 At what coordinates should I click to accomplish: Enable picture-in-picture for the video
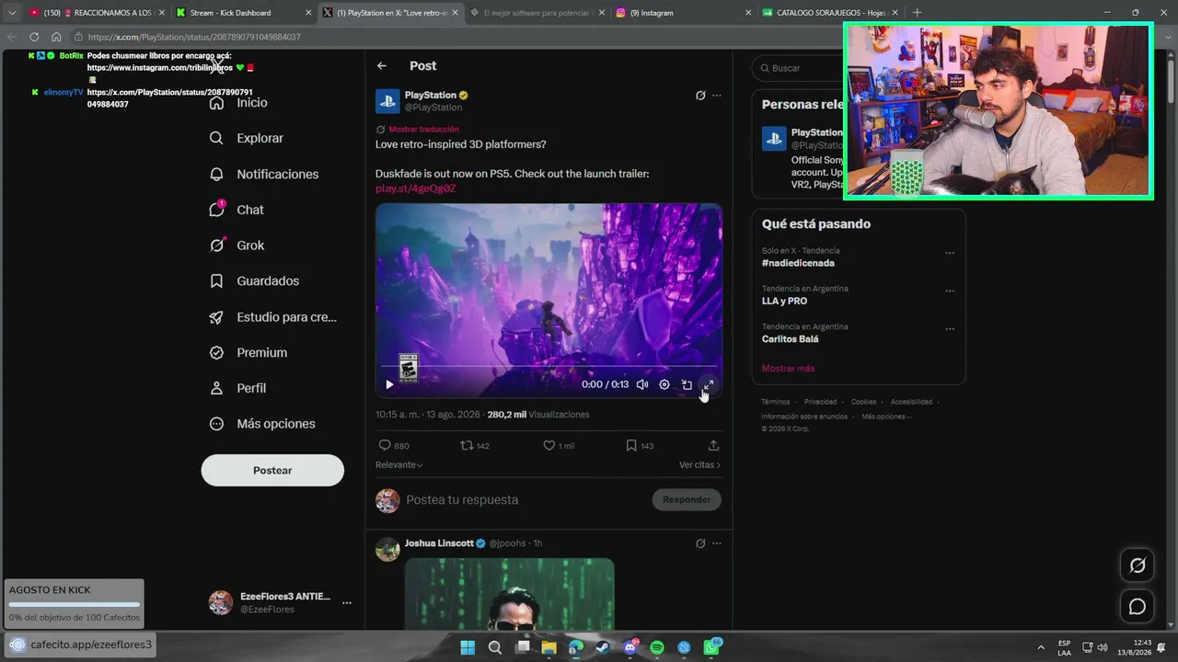687,384
